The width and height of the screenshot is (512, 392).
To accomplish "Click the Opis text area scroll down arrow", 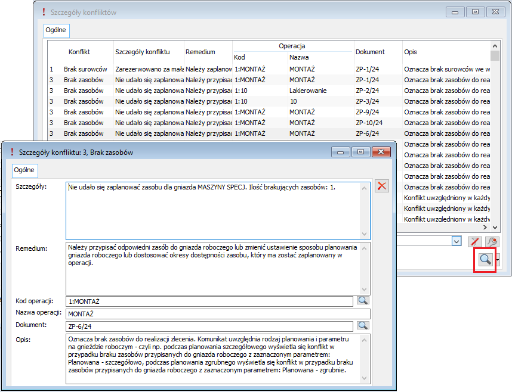I will click(x=365, y=378).
